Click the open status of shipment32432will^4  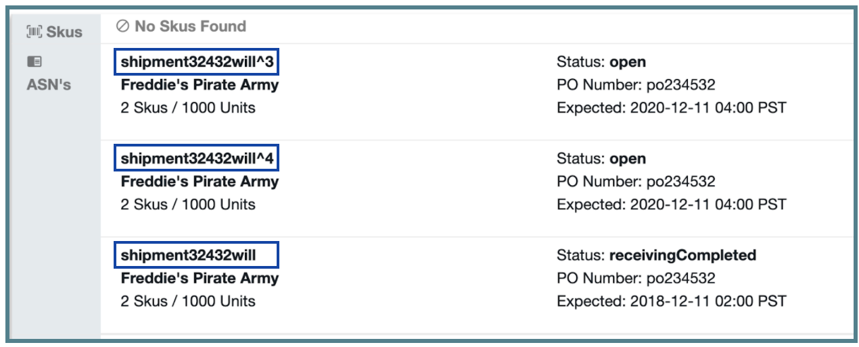[628, 159]
